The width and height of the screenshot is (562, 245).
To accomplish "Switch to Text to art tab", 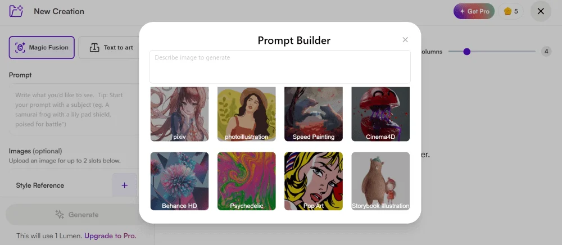I will [111, 47].
